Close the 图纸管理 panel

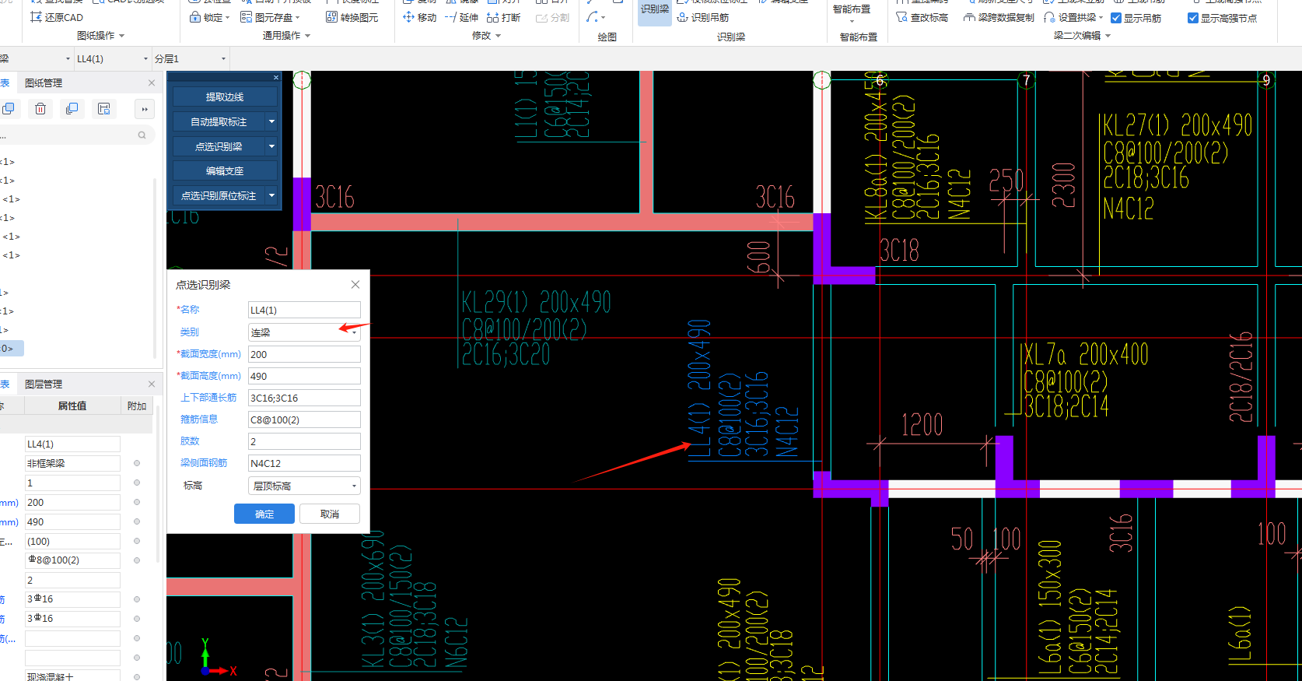(x=152, y=82)
